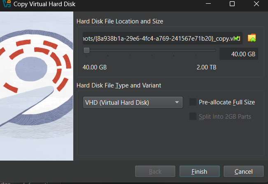268x184 pixels.
Task: Tick the Split Into 2GB Parts checkbox
Action: [x=192, y=117]
